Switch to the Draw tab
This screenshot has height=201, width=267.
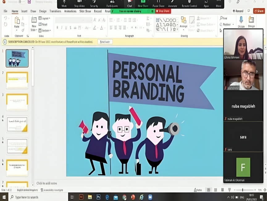(33, 11)
